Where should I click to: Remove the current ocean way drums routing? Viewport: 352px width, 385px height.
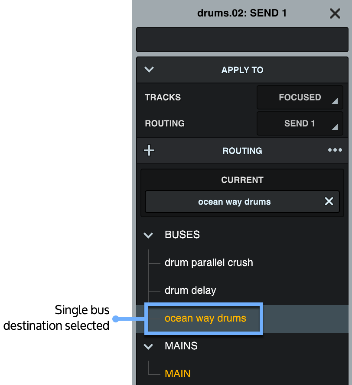329,201
